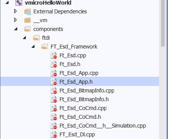Select FT_Esd_Framework folder label
Viewport: 169px width, 139px height.
(x=74, y=47)
